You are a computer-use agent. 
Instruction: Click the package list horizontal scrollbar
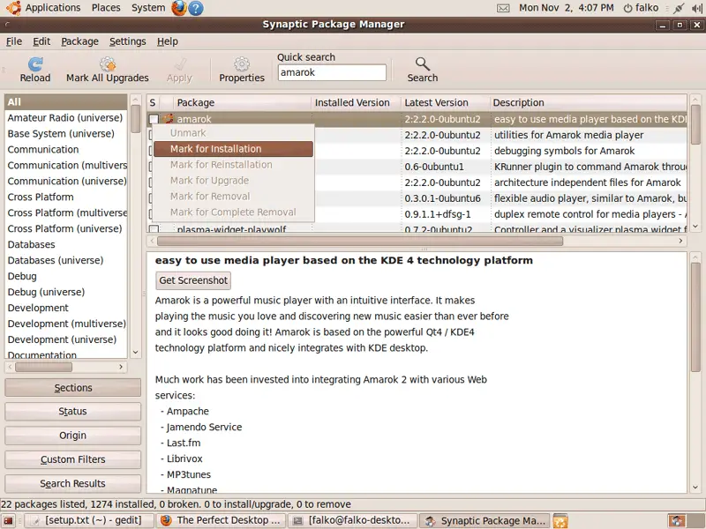pyautogui.click(x=360, y=241)
